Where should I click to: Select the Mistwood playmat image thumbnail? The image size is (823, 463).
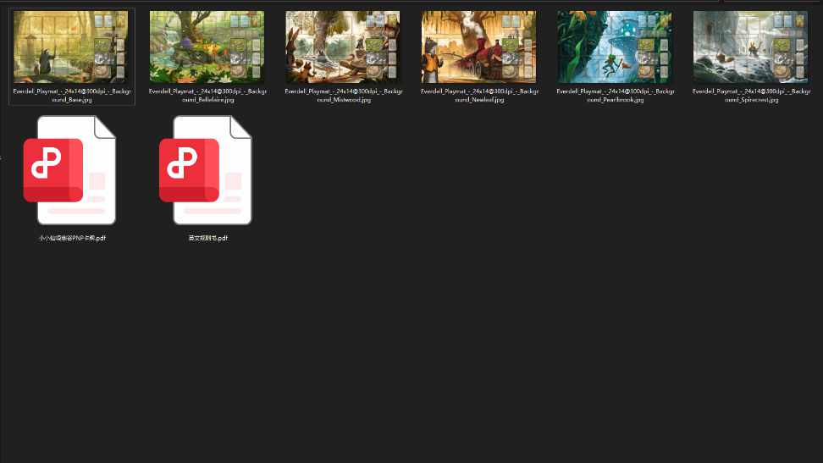[343, 47]
